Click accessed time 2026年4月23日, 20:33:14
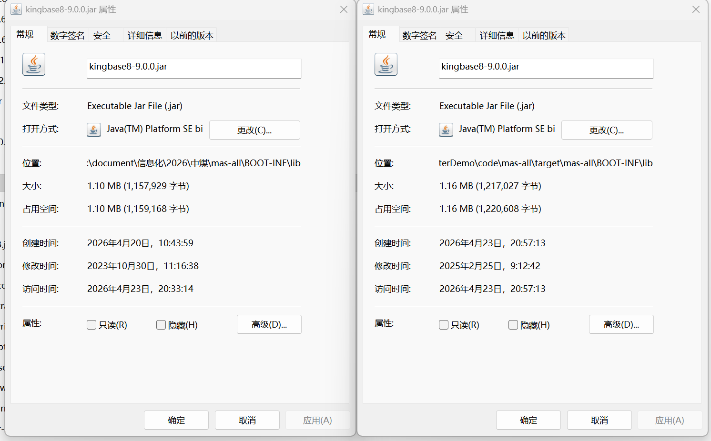Image resolution: width=711 pixels, height=441 pixels. point(140,289)
